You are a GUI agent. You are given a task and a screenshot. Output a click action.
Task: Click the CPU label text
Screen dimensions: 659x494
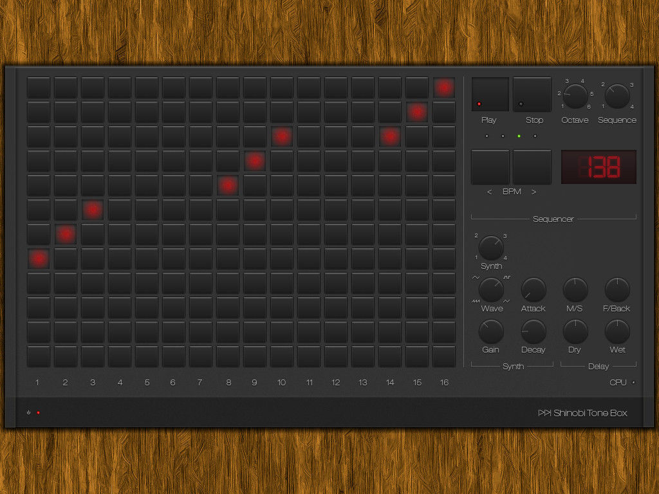(x=618, y=382)
